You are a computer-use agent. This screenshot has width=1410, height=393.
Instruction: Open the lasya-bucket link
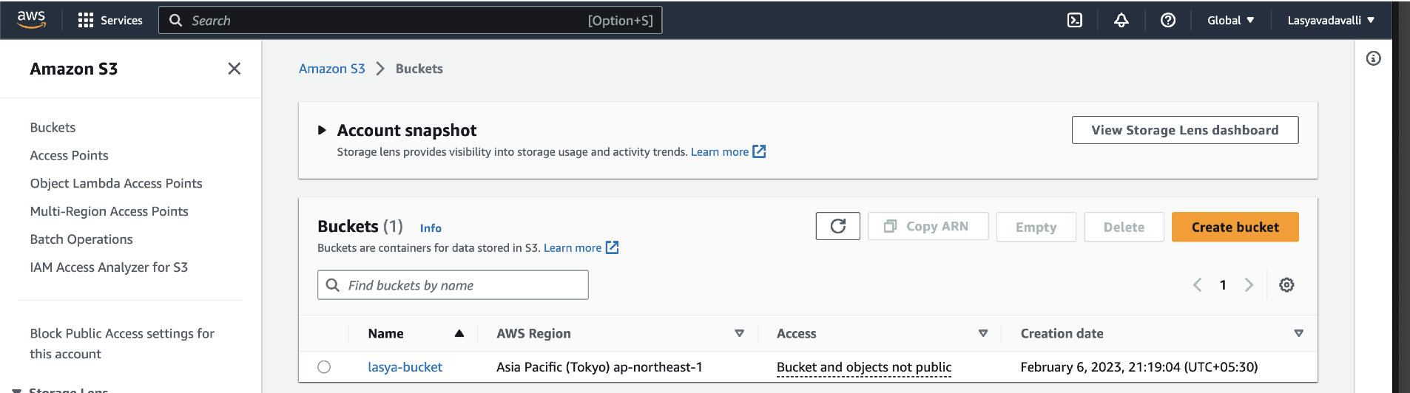(x=405, y=367)
